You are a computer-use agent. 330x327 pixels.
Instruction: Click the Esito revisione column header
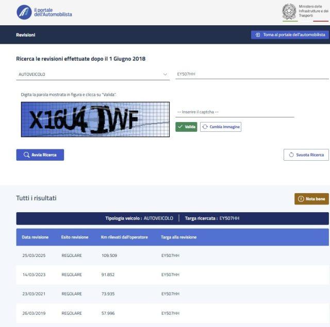coord(75,237)
